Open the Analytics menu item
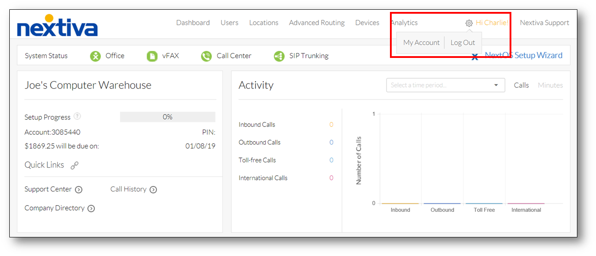 403,23
